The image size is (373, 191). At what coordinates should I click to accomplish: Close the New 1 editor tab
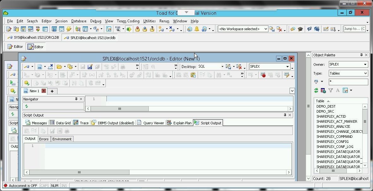point(44,91)
